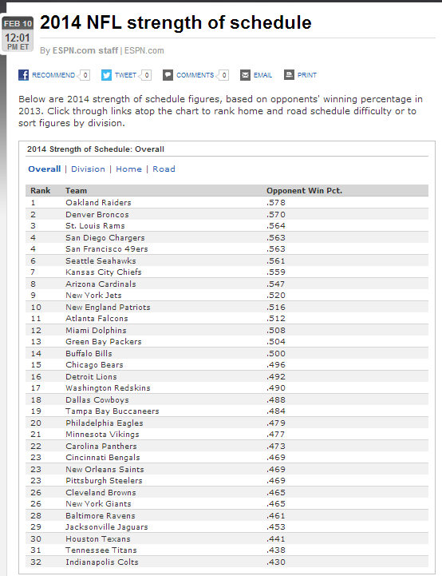Open comments via speech bubble icon
This screenshot has height=576, width=442.
168,75
